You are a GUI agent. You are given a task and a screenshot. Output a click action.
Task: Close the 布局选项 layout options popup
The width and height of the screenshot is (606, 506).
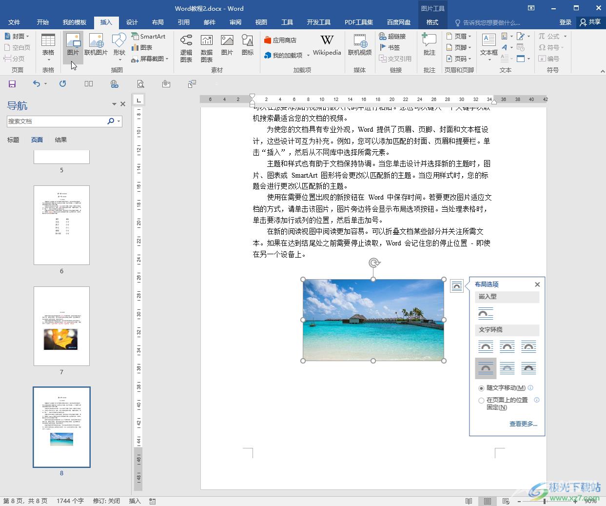tap(537, 284)
